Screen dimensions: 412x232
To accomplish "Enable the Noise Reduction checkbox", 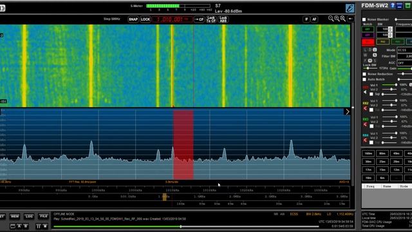I will [x=364, y=74].
